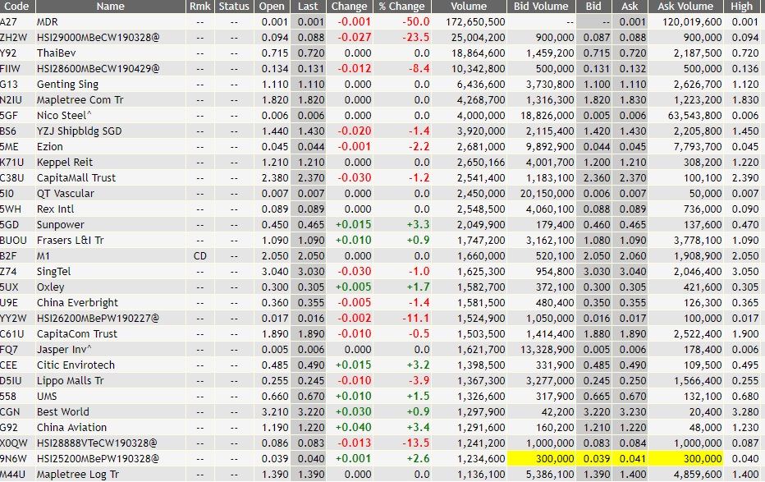Sort by % Change column header
This screenshot has width=765, height=482.
tap(401, 7)
